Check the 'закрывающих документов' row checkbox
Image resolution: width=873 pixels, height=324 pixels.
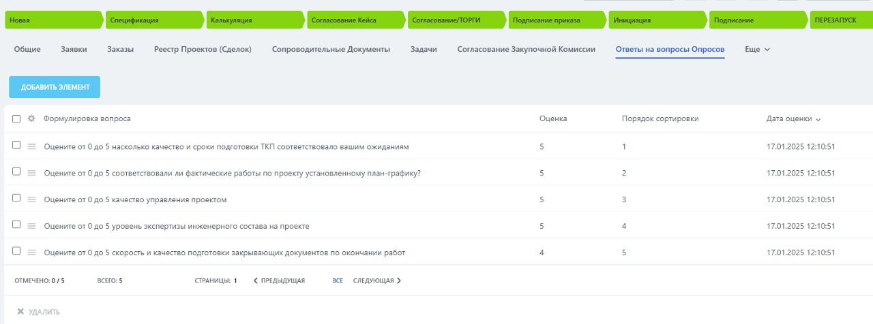[16, 251]
